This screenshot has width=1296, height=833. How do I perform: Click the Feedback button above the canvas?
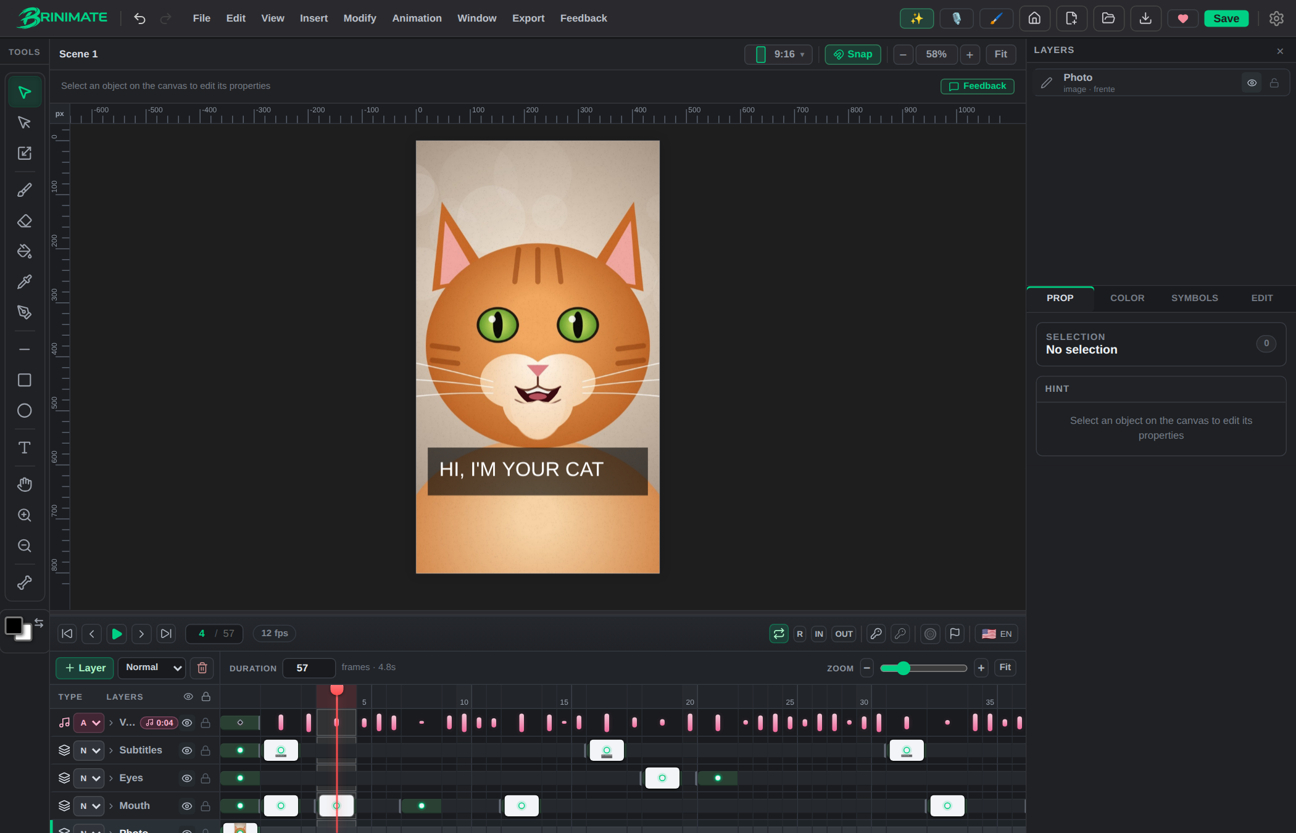click(x=977, y=86)
